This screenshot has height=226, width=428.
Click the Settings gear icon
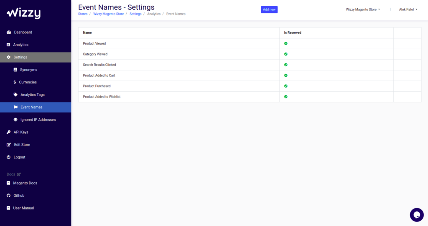tap(8, 57)
